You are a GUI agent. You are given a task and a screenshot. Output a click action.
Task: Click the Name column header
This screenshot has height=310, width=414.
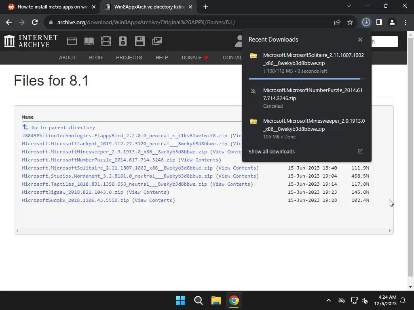pos(28,117)
